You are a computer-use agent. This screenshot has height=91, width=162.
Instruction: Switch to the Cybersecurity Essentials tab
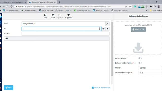(13, 2)
